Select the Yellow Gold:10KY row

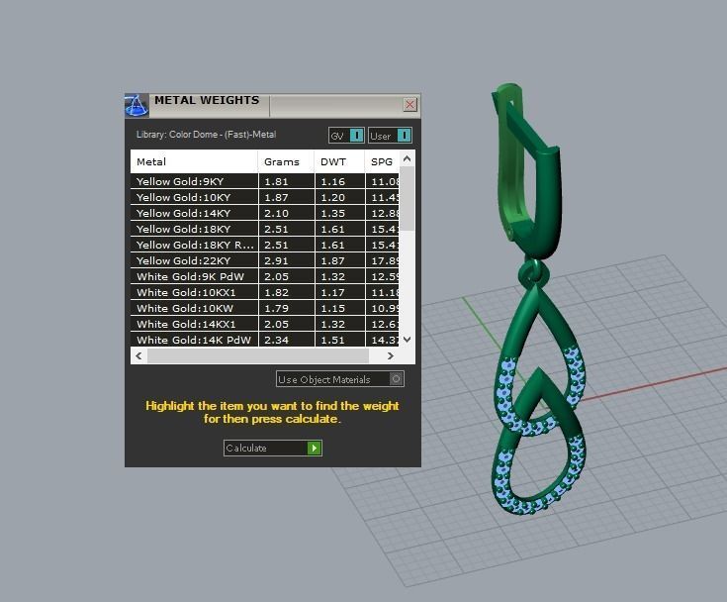(265, 197)
